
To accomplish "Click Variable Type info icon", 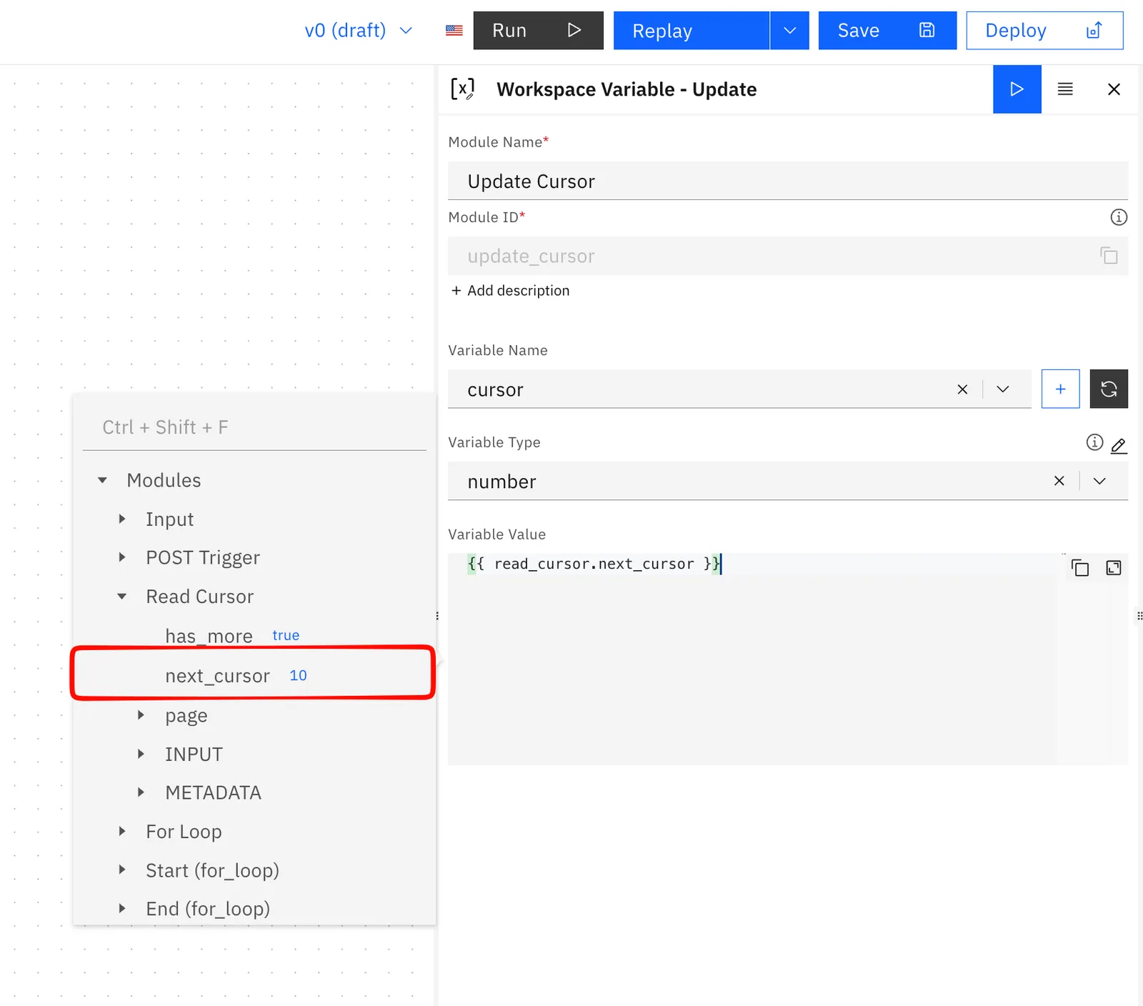I will (x=1094, y=442).
